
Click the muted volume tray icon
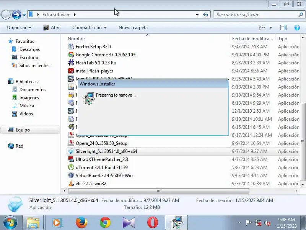coord(267,223)
